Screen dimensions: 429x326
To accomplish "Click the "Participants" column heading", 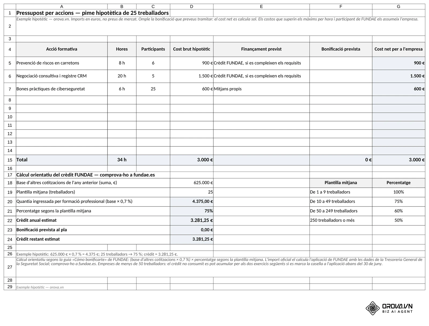I will pos(153,49).
